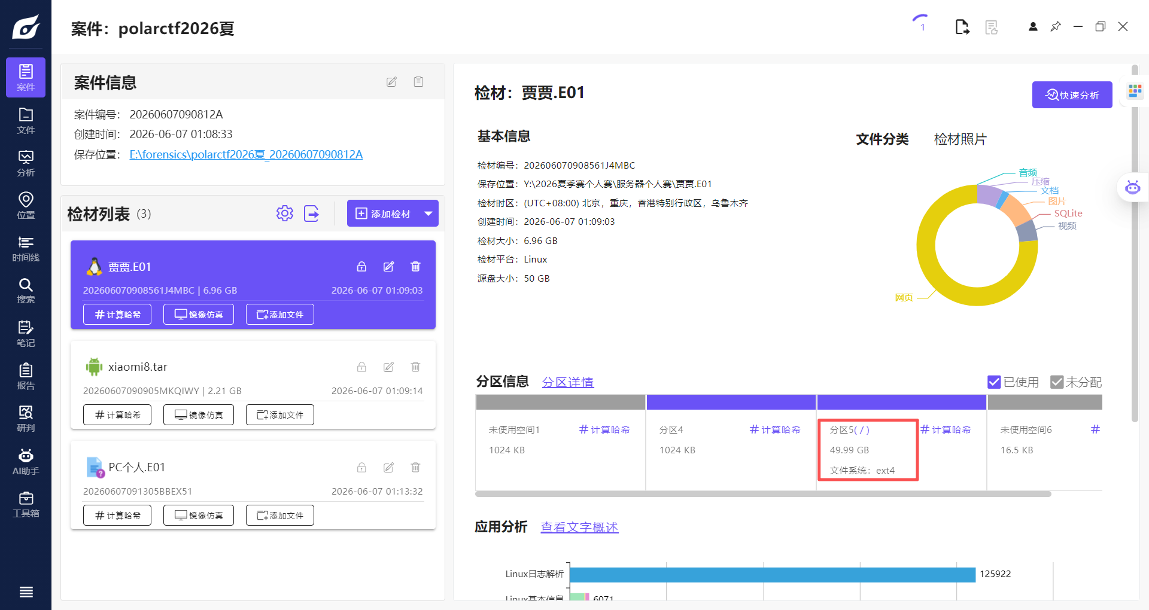This screenshot has width=1149, height=610.
Task: Pin the window with pin icon
Action: [x=1056, y=27]
